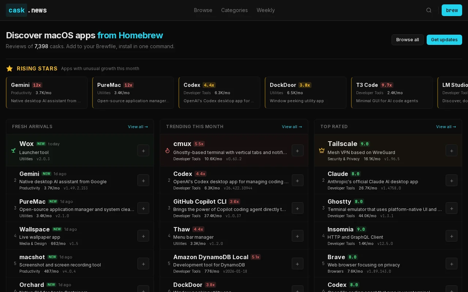Click the 9.0 rating badge beside Tailscale

365,144
